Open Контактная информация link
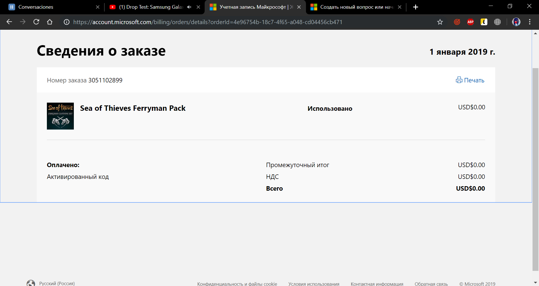 [x=377, y=284]
